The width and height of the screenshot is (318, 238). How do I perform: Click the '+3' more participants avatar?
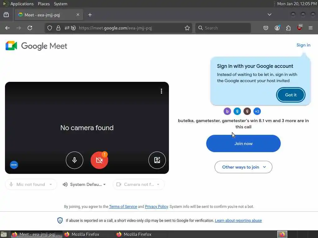(x=257, y=111)
